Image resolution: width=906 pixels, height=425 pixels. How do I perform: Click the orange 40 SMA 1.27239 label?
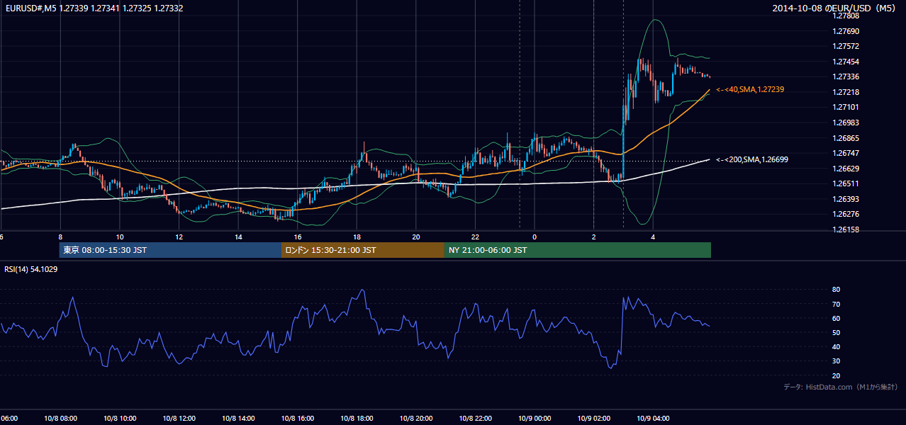[750, 89]
